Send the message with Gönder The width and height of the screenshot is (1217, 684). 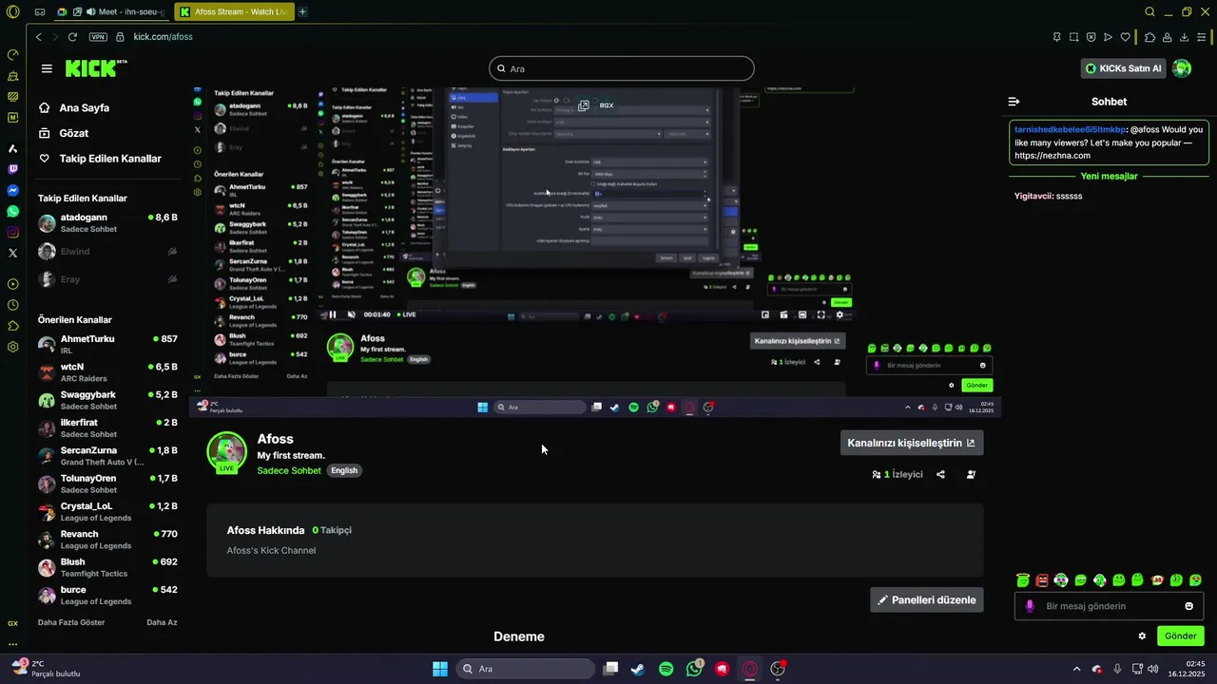(x=1180, y=636)
